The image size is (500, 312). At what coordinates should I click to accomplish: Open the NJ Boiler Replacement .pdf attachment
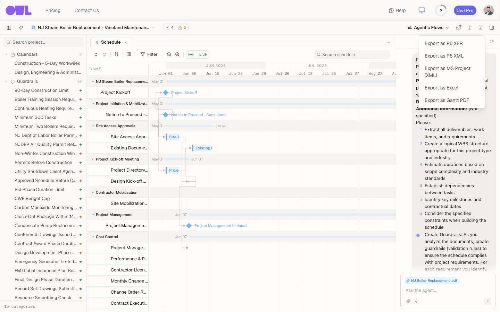[432, 281]
